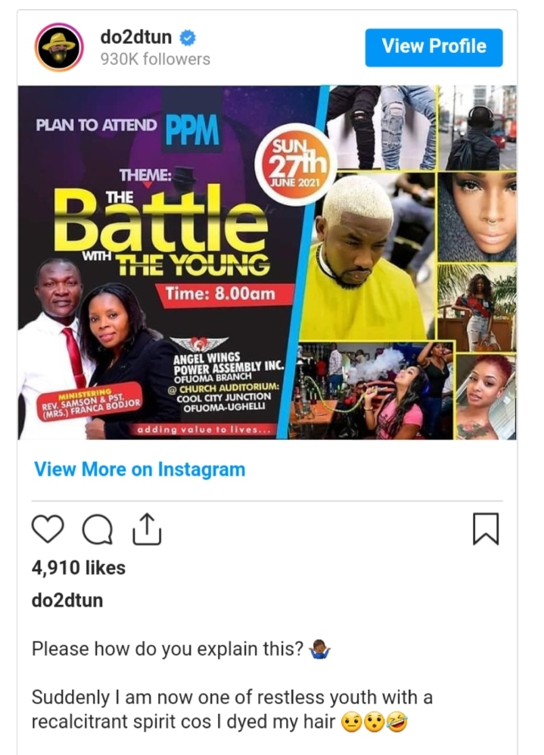The width and height of the screenshot is (544, 755).
Task: Click the View Profile button
Action: click(434, 47)
